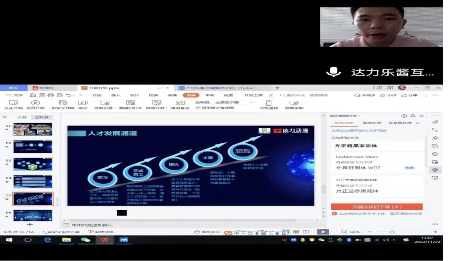Switch slide panel to 幻灯片 view
The image size is (449, 261).
[42, 117]
